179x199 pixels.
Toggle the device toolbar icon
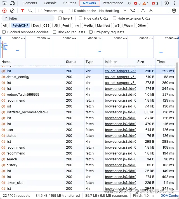click(x=13, y=3)
